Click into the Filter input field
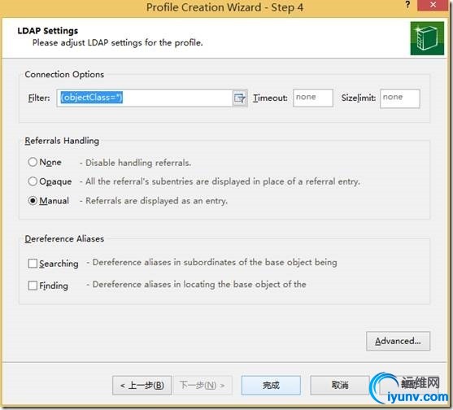 coord(145,98)
